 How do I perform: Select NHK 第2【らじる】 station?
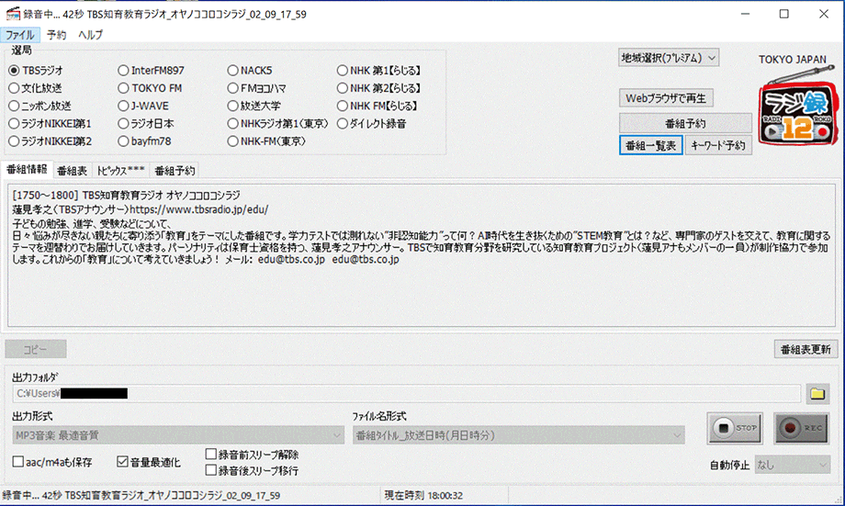[379, 88]
